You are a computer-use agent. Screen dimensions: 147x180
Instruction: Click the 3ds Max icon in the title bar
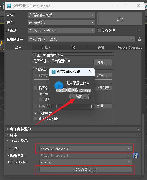tap(9, 6)
